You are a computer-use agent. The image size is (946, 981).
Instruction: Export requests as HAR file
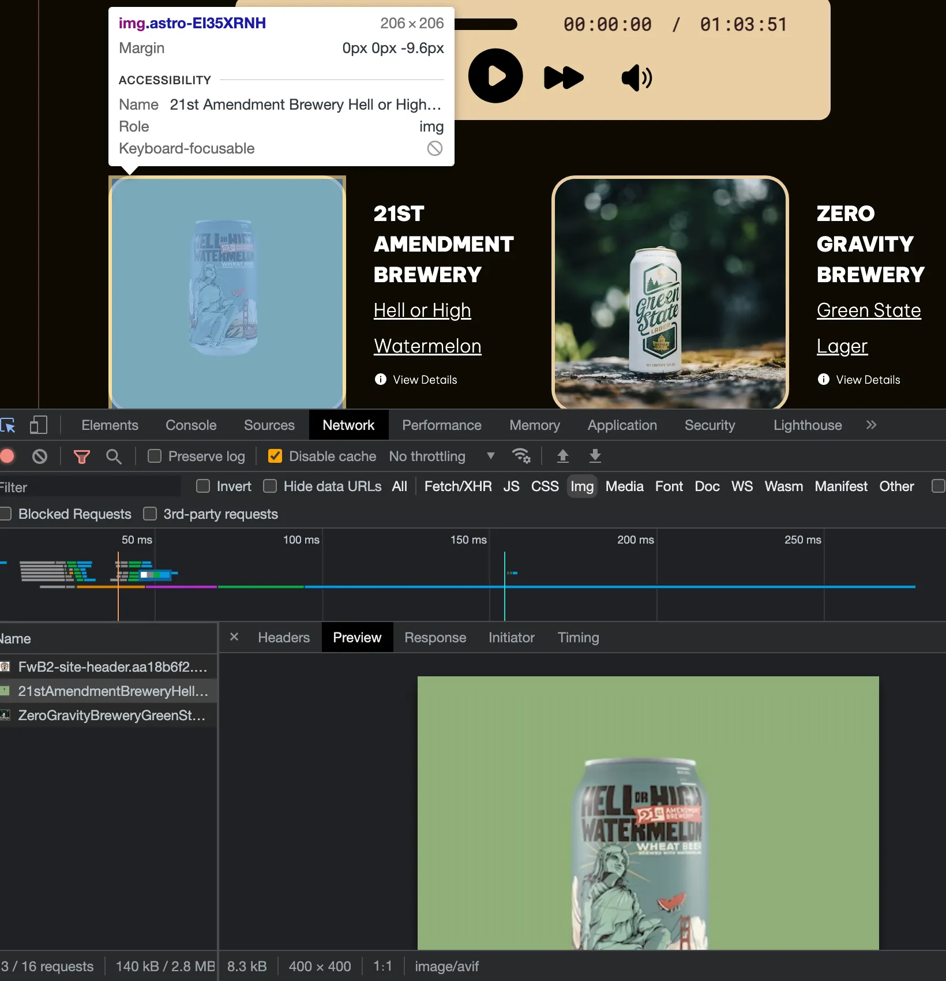595,456
